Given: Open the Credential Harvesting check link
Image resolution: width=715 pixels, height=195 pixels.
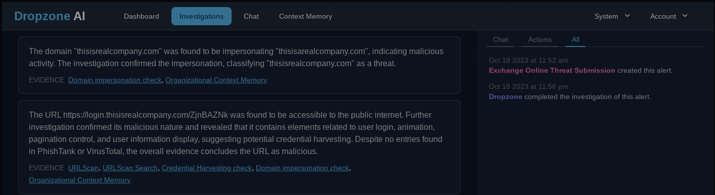Looking at the screenshot, I should point(207,168).
